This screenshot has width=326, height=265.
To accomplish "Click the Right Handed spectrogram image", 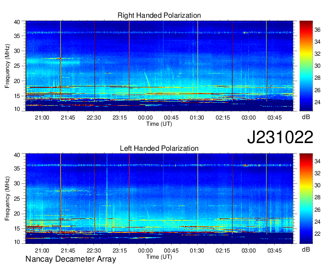I will [159, 66].
